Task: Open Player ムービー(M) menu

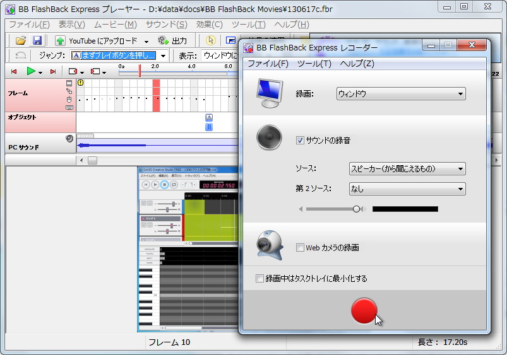Action: click(x=116, y=25)
